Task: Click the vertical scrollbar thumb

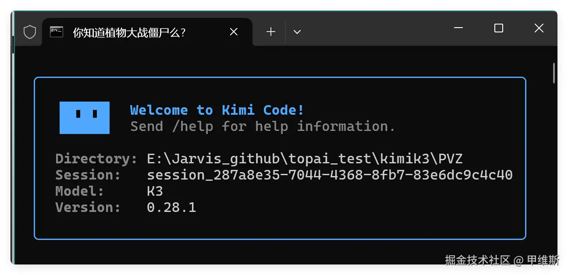Action: [x=554, y=73]
